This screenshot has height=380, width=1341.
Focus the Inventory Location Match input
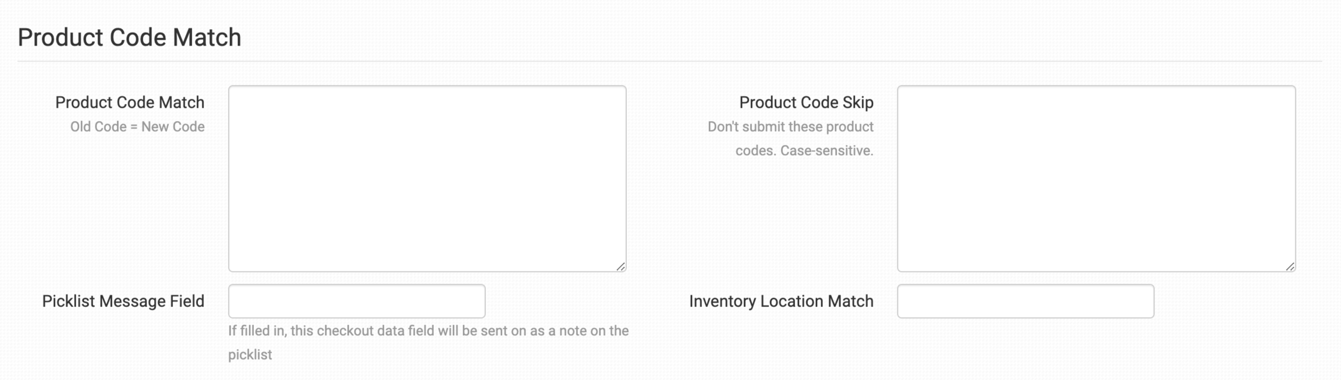[x=1026, y=301]
